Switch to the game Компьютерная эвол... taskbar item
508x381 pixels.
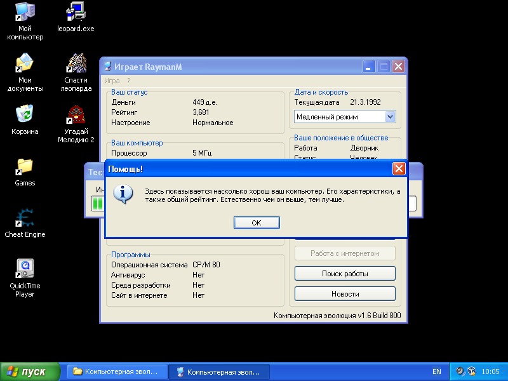click(x=219, y=371)
